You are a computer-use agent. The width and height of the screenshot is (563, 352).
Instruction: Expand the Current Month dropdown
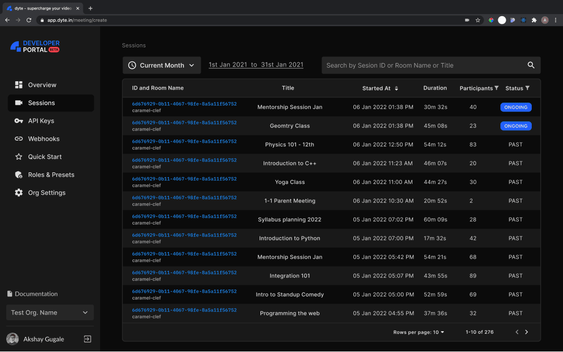pyautogui.click(x=162, y=65)
